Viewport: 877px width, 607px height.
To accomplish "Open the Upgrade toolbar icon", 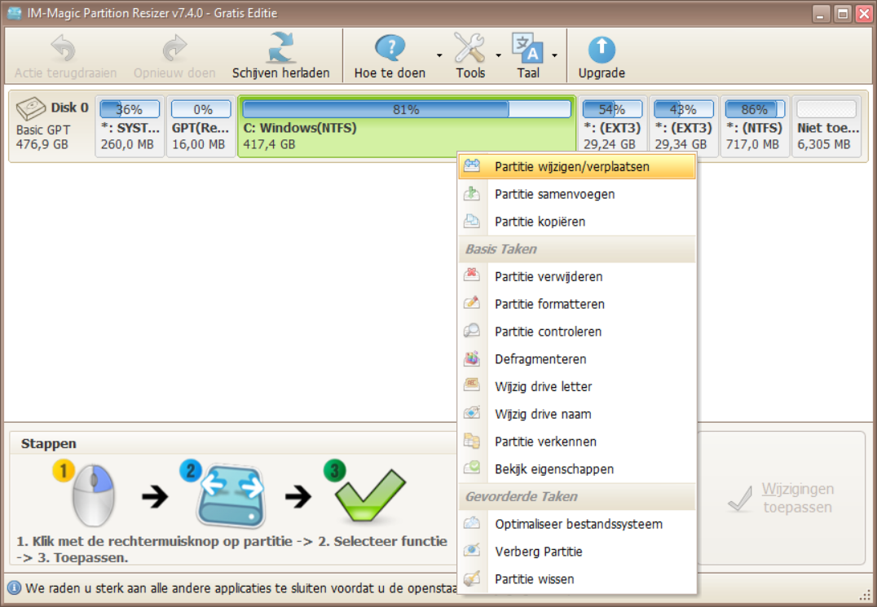I will [602, 49].
